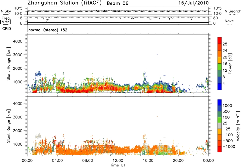241x167 pixels.
Task: Click the 'Nave' legend label
Action: point(229,21)
